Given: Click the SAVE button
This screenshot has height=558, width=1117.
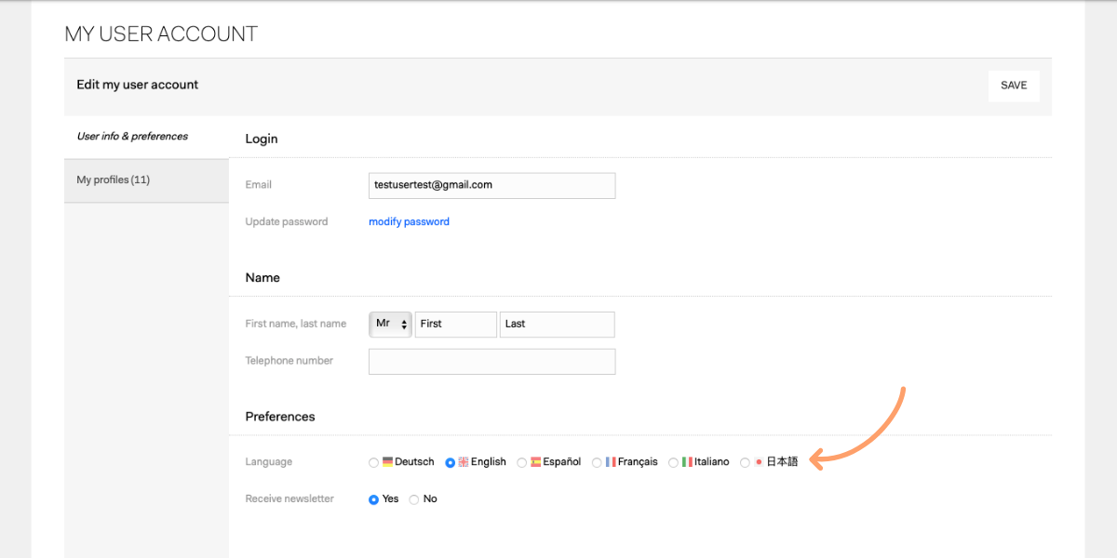Looking at the screenshot, I should (1014, 86).
